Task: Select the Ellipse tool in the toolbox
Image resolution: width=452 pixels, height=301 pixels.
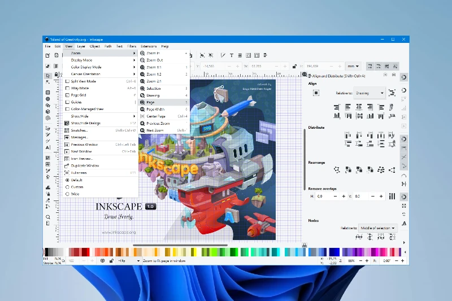Action: click(x=48, y=99)
